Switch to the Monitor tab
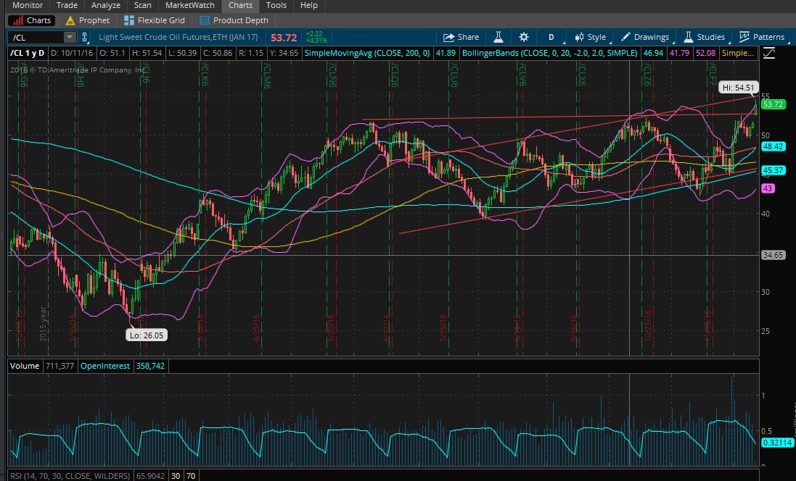The height and width of the screenshot is (481, 796). click(x=28, y=5)
